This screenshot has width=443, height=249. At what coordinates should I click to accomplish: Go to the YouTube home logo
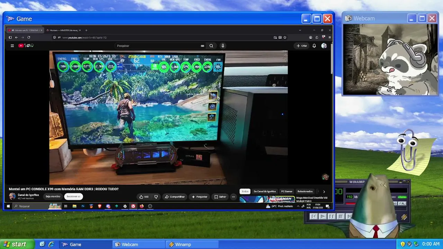26,46
